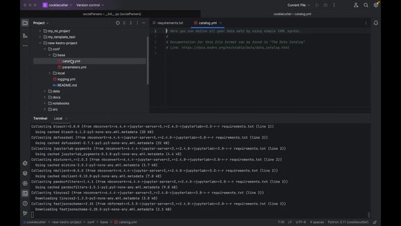Open more run actions menu

tap(334, 5)
